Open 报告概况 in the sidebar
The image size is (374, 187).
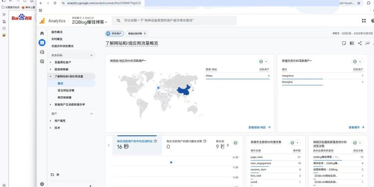point(57,32)
